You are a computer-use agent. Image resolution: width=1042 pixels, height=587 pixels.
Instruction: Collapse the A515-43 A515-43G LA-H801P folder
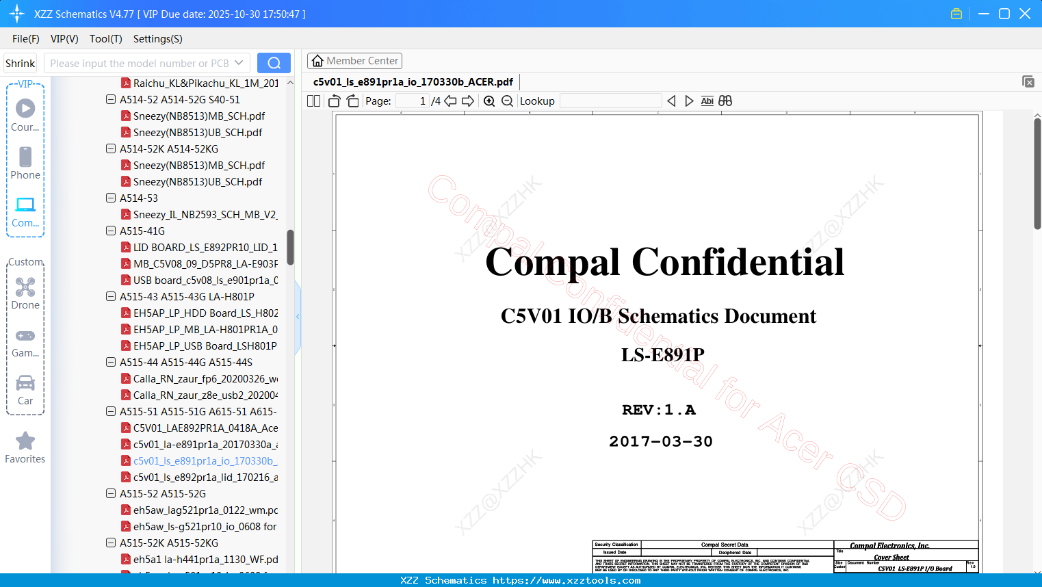coord(111,296)
